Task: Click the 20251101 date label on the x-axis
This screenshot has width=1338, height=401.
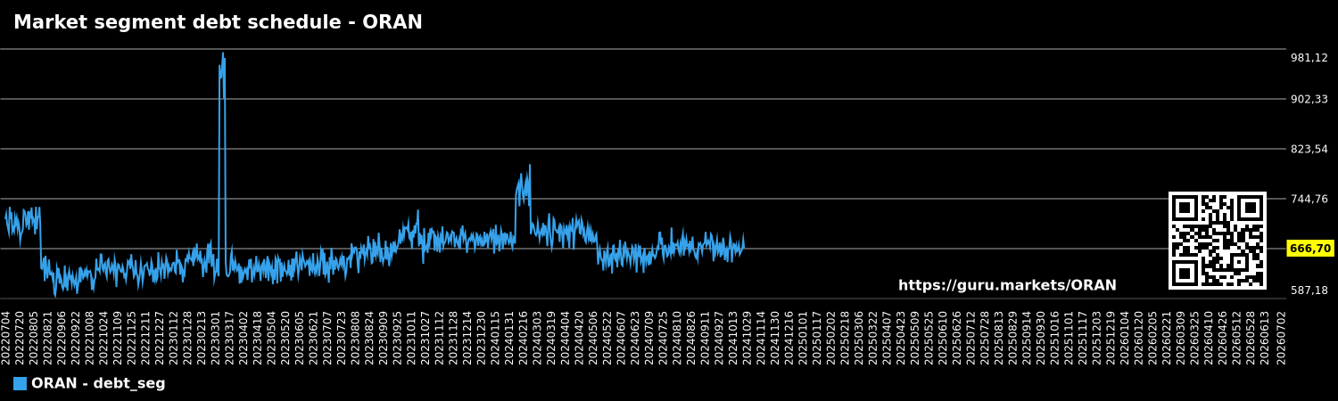Action: 1069,337
